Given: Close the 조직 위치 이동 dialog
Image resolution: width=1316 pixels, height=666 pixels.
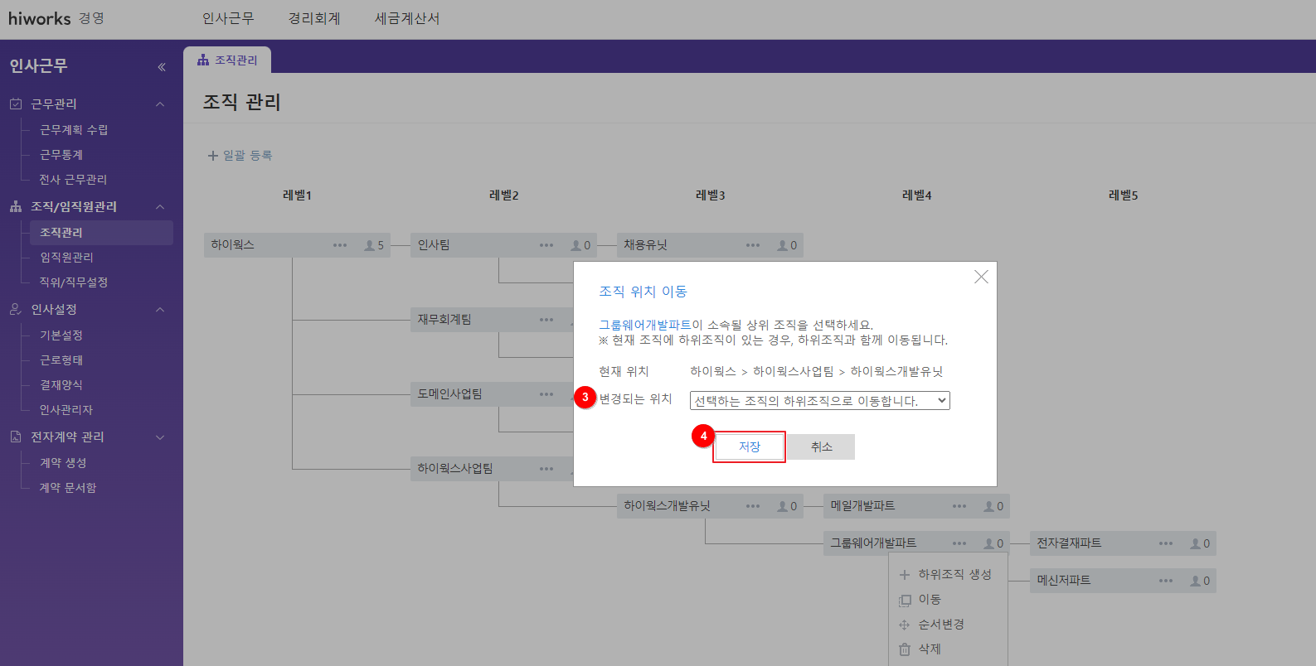Looking at the screenshot, I should [x=981, y=277].
